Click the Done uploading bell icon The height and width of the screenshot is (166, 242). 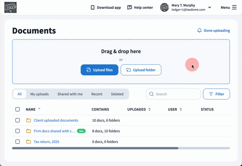pos(199,30)
